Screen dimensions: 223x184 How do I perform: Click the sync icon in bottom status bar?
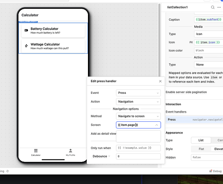pos(8,171)
